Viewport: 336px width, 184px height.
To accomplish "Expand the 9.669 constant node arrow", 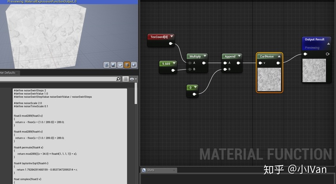I will tap(174, 63).
